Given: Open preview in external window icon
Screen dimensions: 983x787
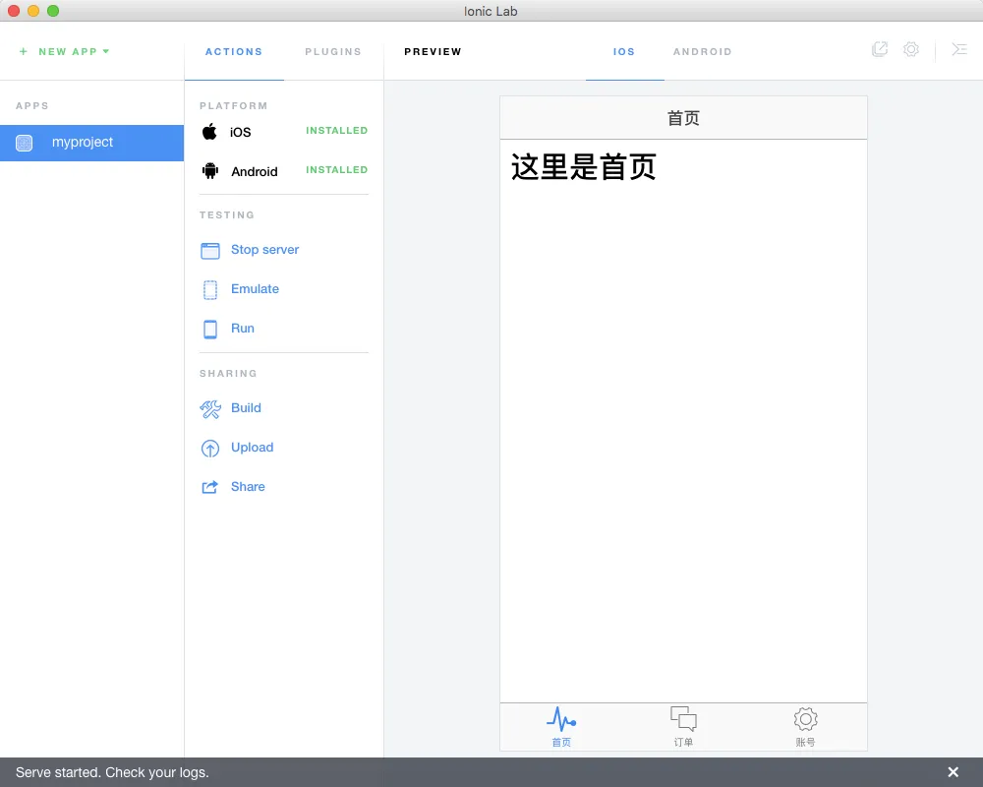Looking at the screenshot, I should pyautogui.click(x=880, y=49).
